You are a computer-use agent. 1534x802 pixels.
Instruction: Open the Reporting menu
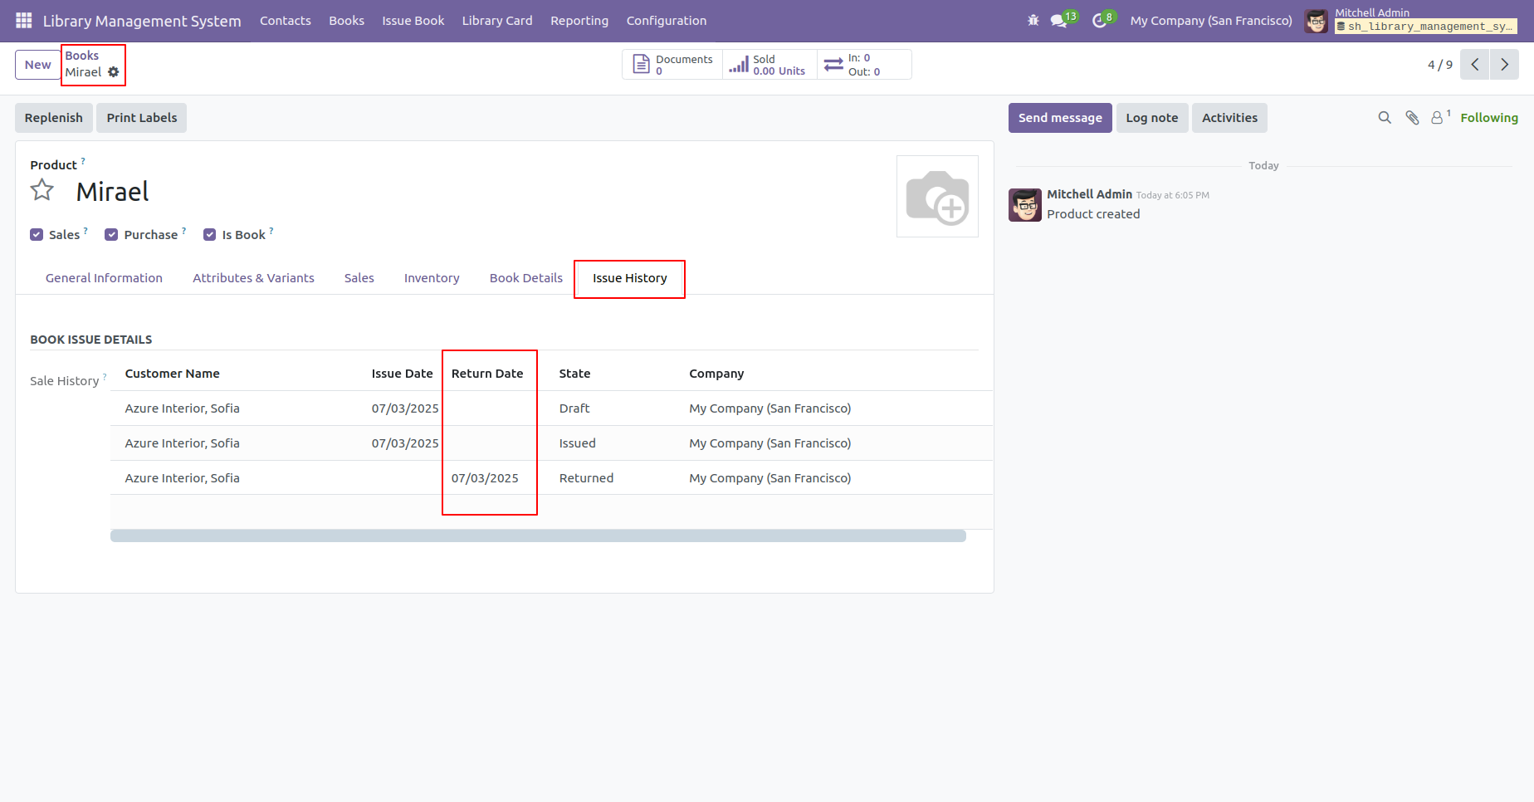click(x=579, y=21)
